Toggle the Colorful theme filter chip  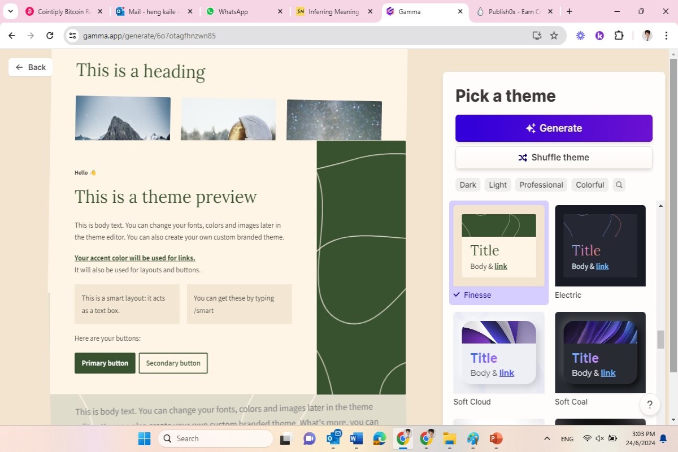click(x=590, y=185)
